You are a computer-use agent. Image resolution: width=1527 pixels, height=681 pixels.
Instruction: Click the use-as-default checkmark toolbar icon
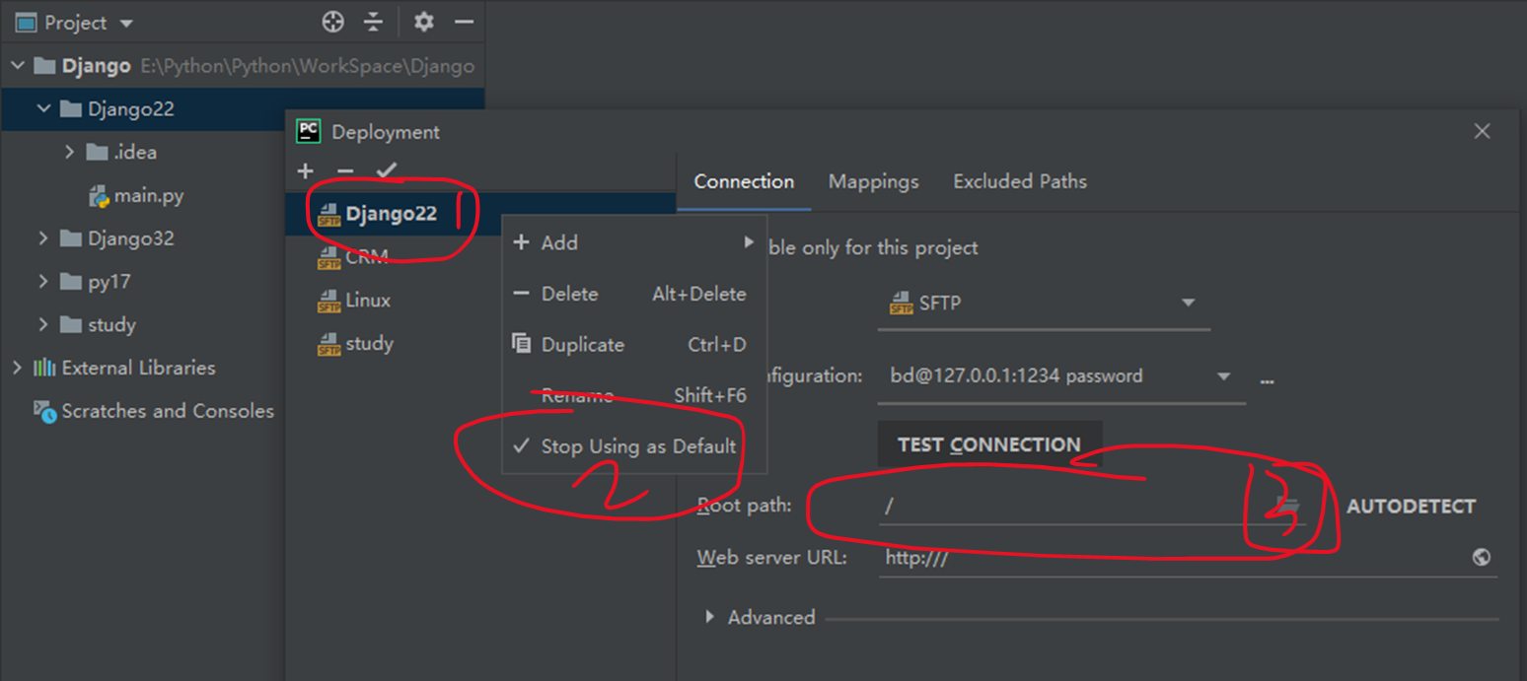click(x=387, y=170)
